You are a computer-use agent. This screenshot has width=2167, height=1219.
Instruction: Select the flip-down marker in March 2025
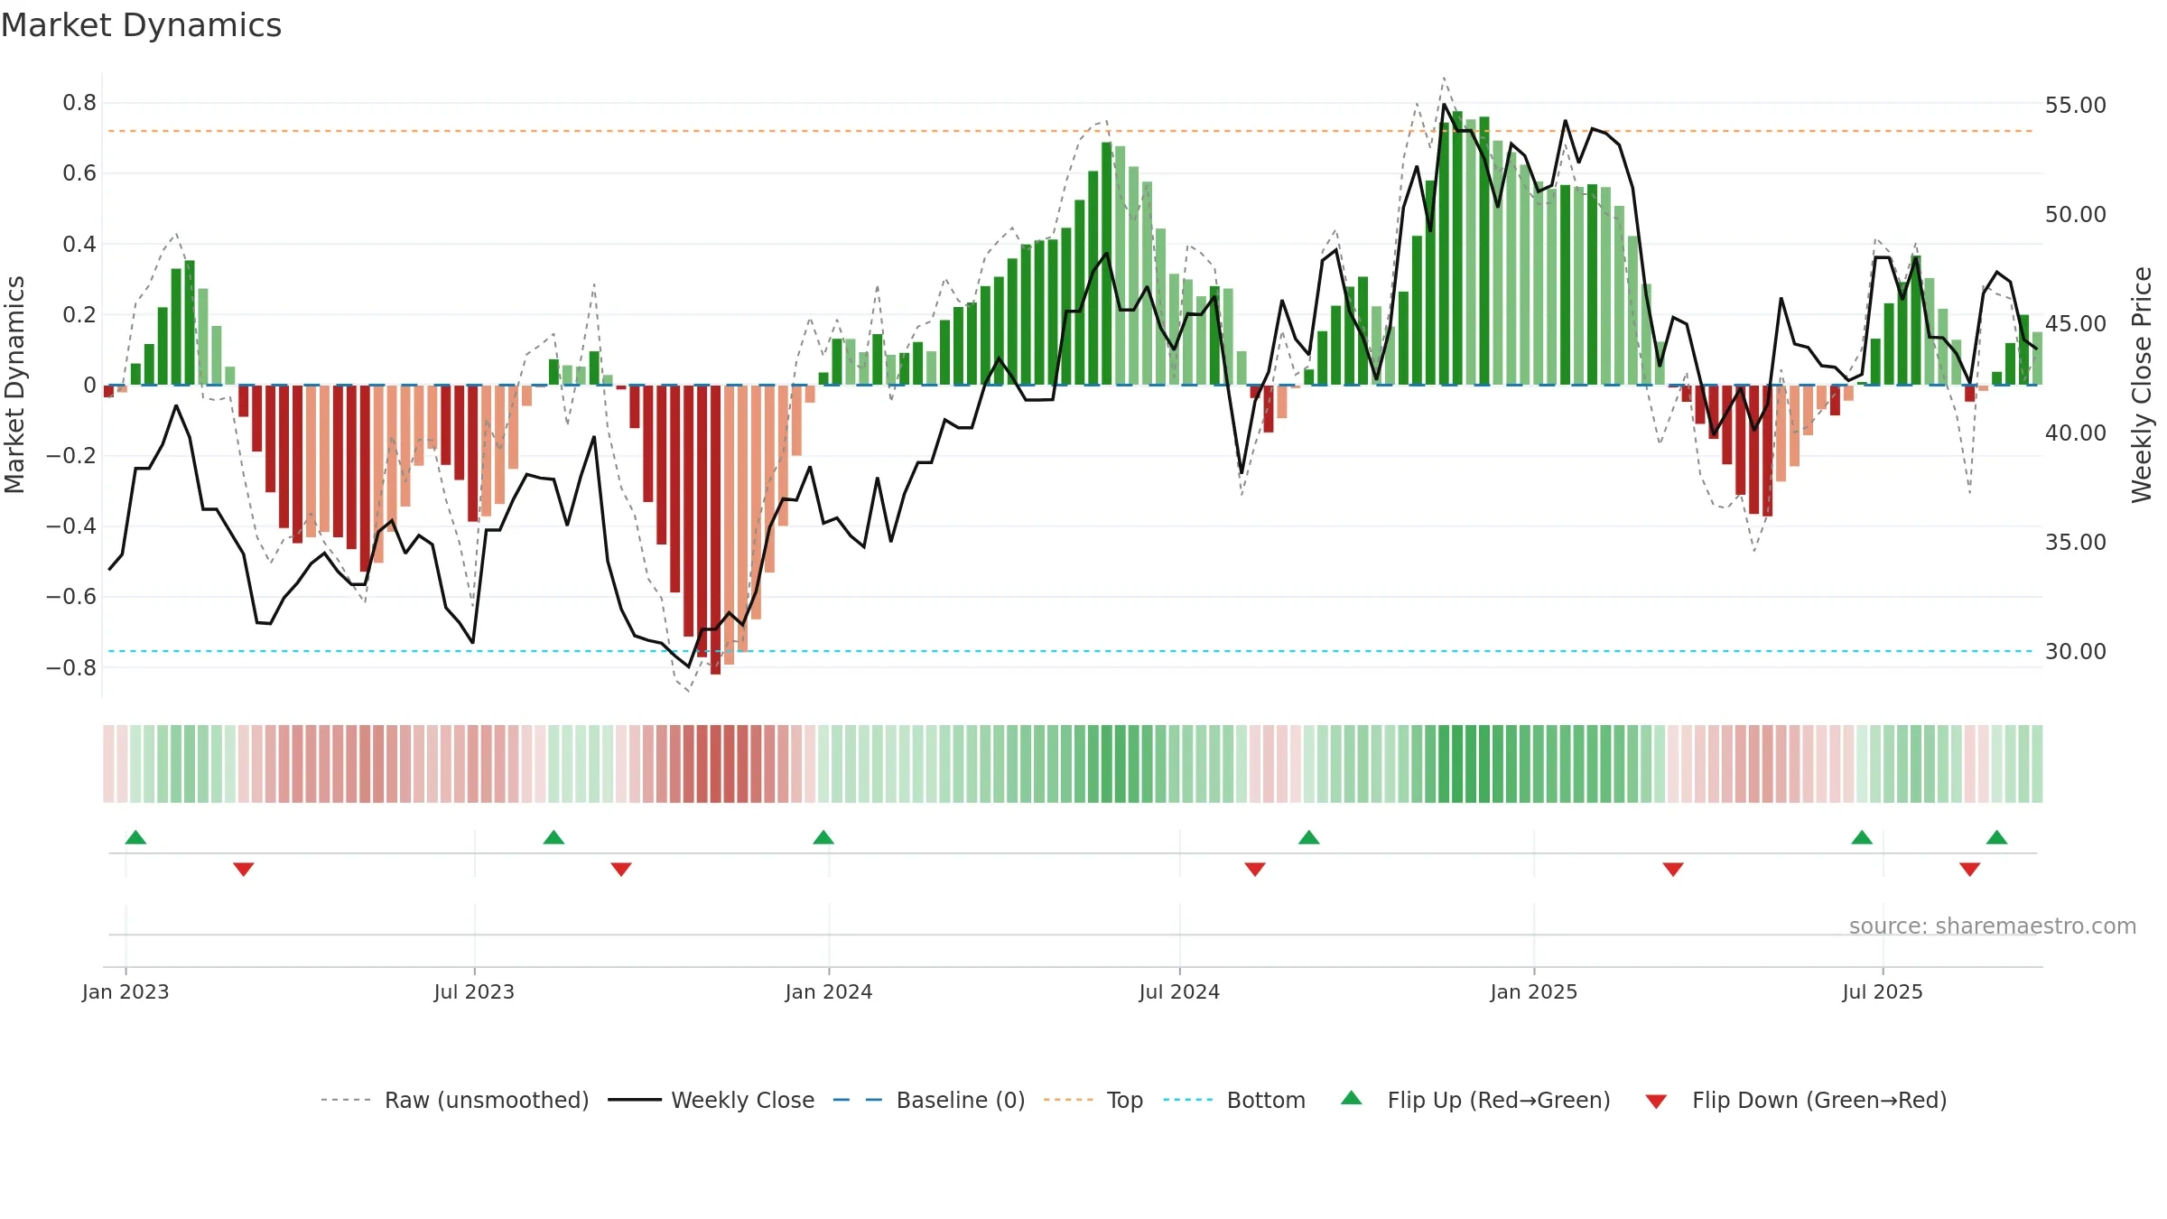(1673, 869)
